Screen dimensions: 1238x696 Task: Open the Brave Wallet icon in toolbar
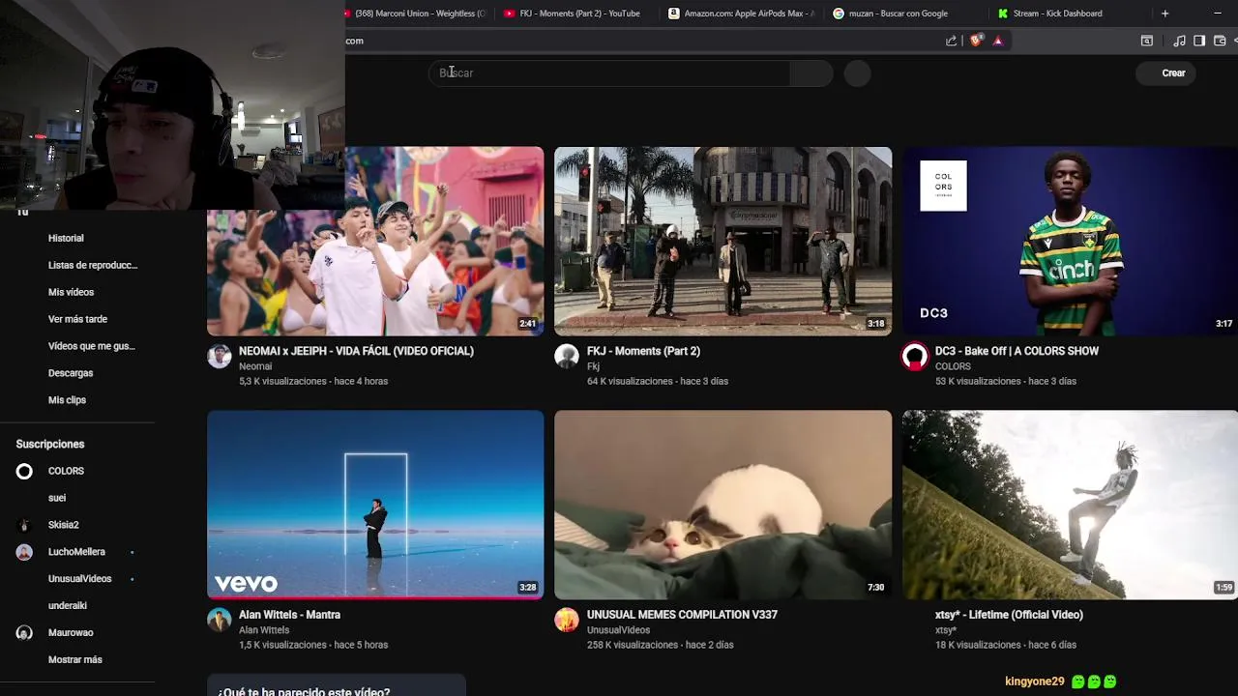pos(1220,41)
